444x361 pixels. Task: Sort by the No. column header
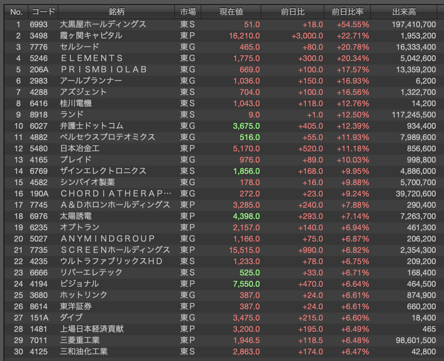16,12
